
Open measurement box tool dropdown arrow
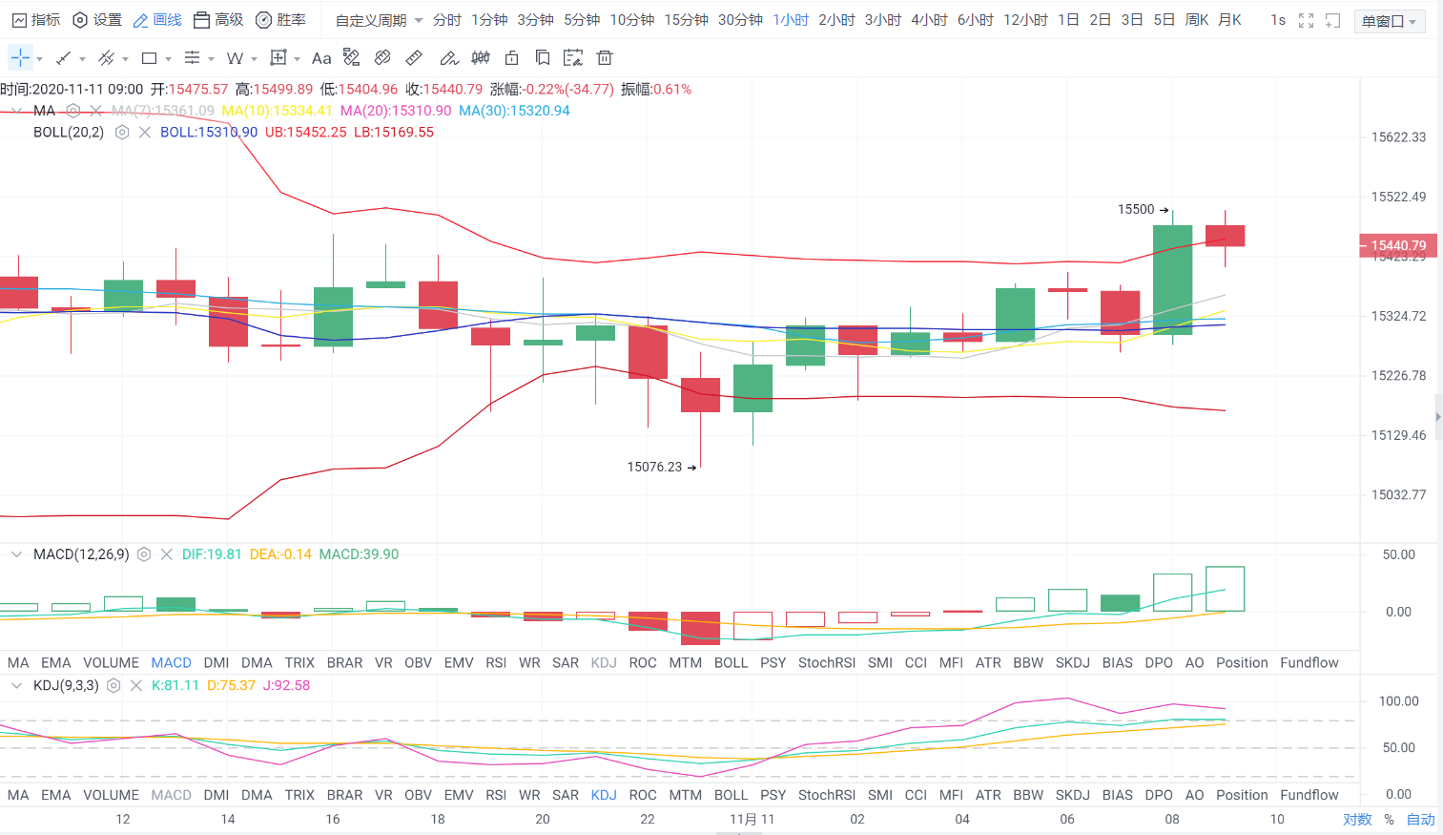click(x=297, y=59)
